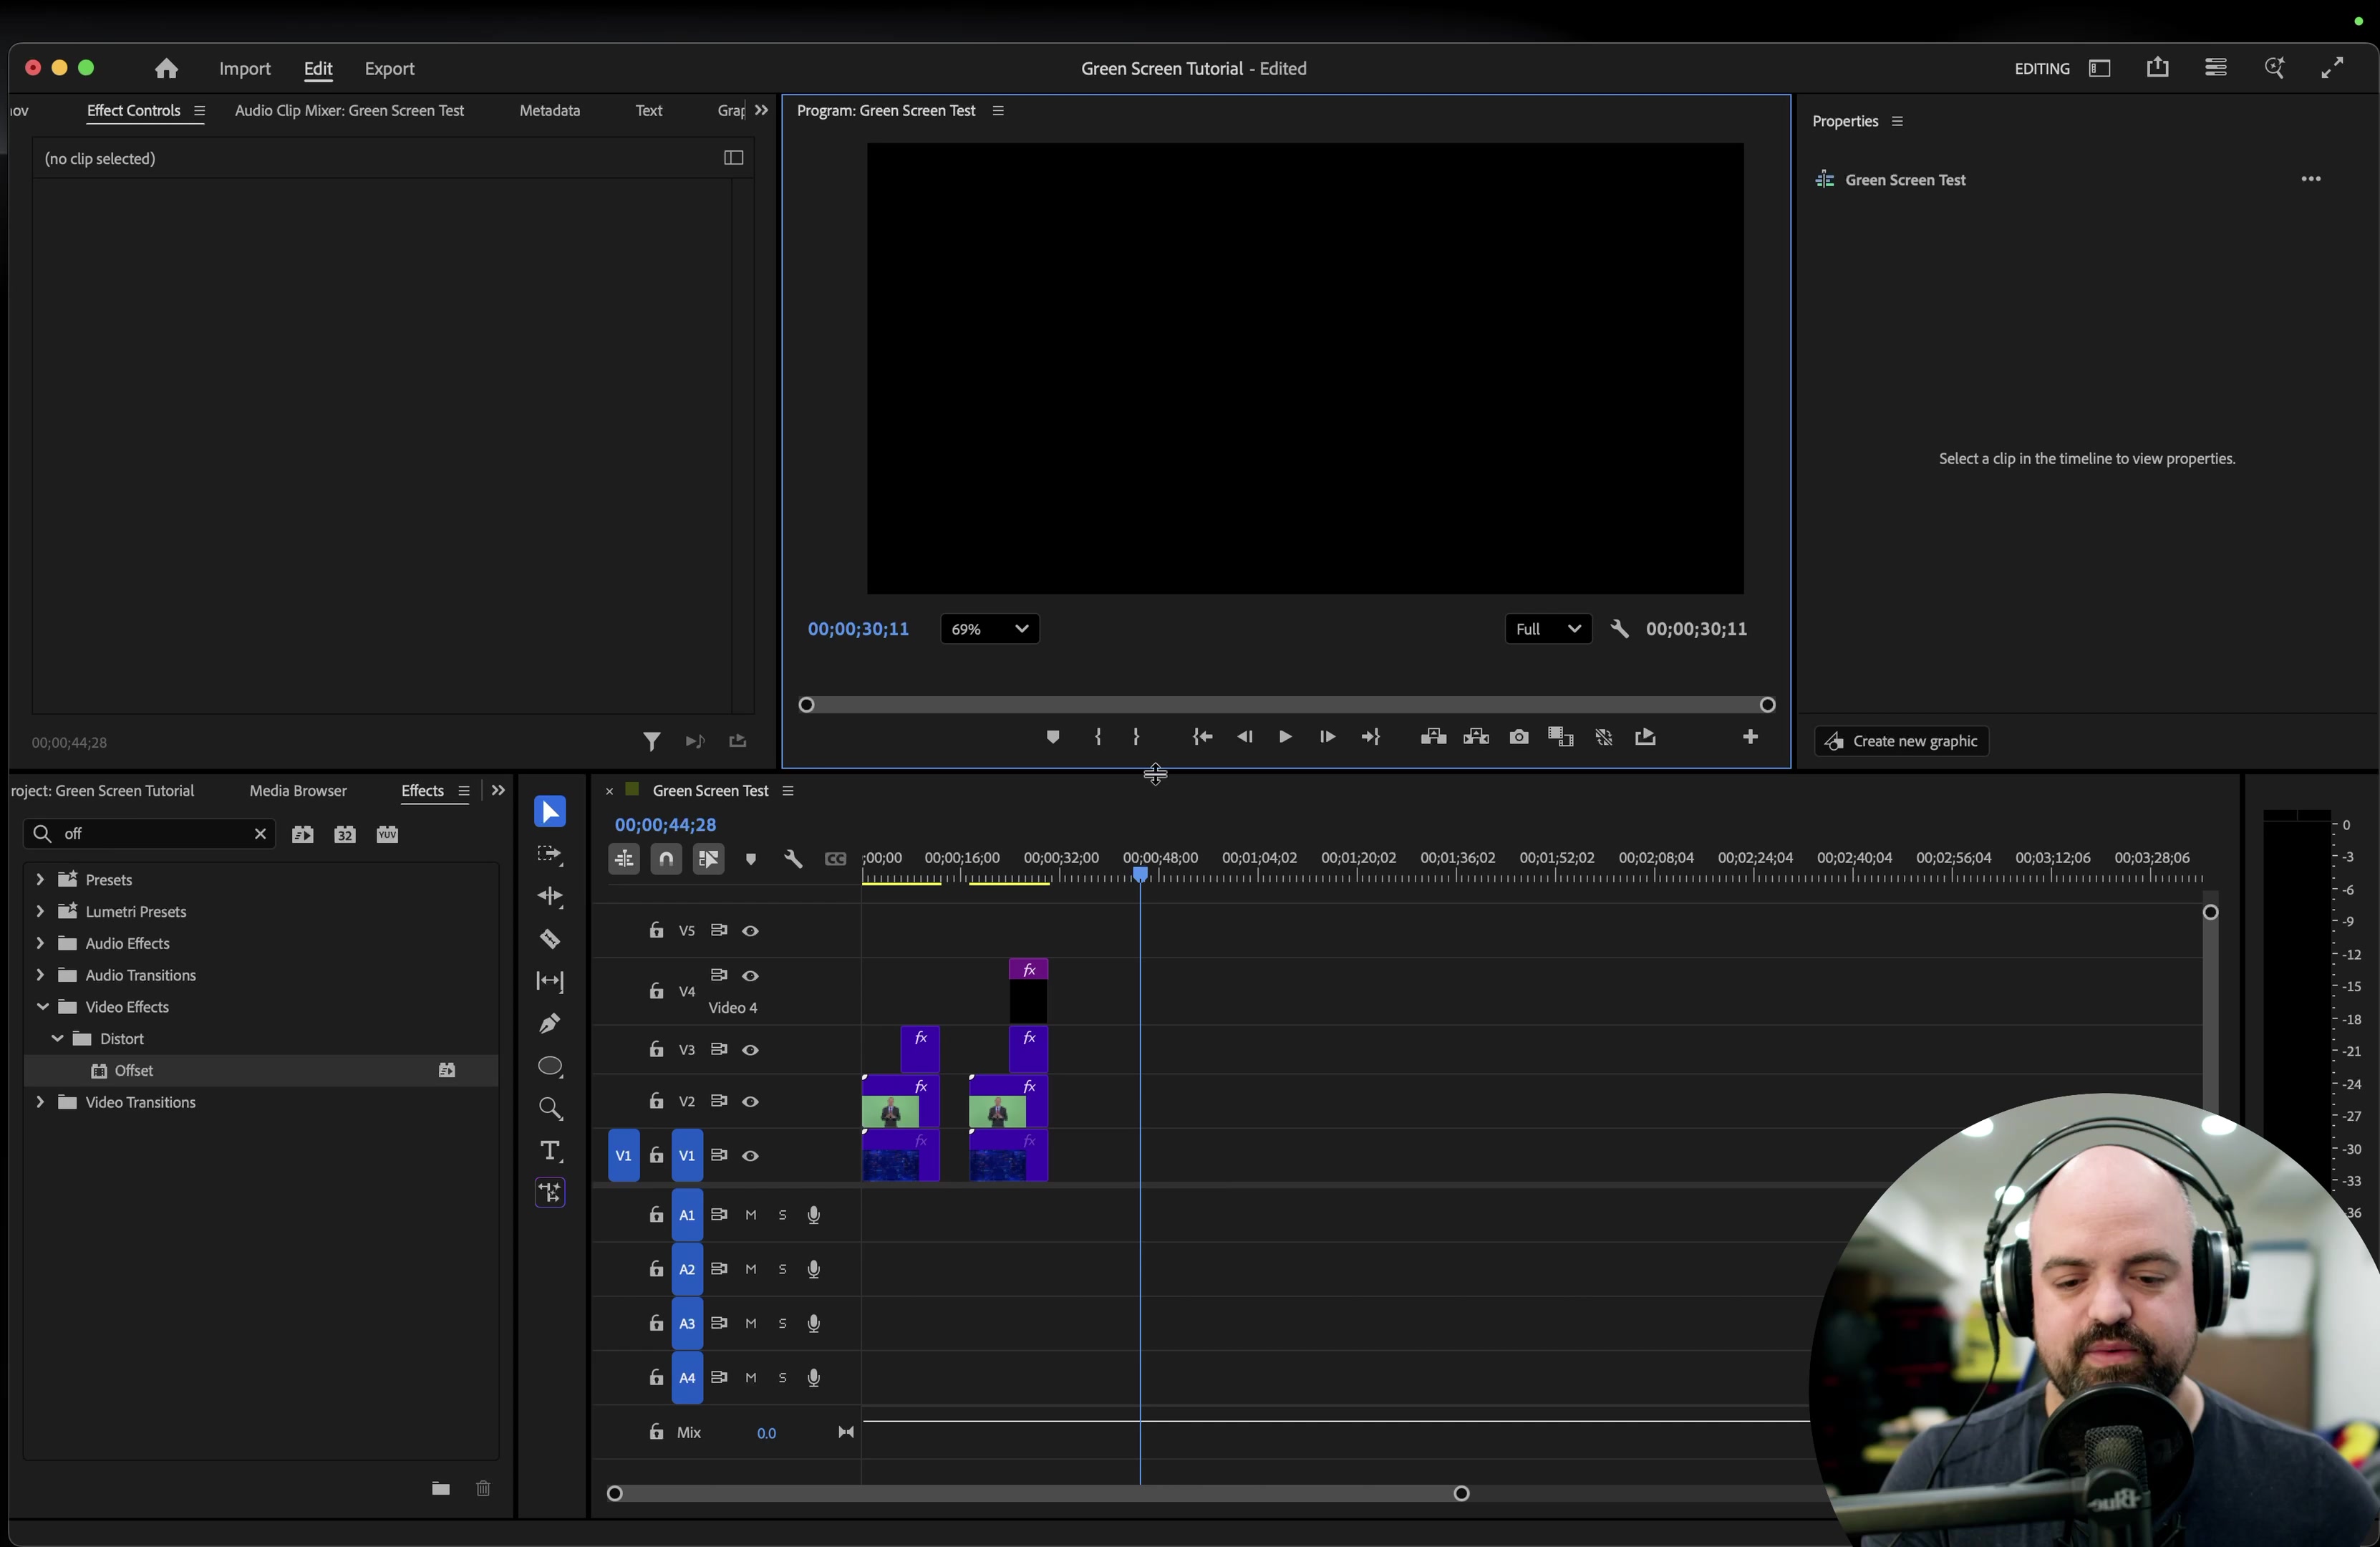2380x1547 pixels.
Task: Open the 69% zoom level dropdown
Action: 990,629
